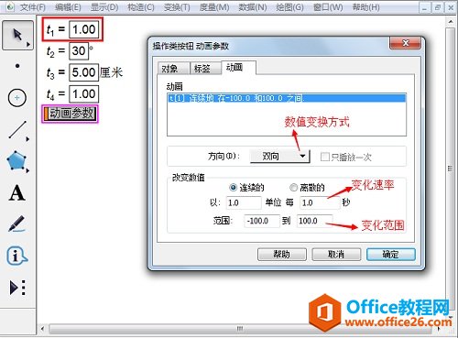Open the 绘图(G) menu
This screenshot has height=338, width=458.
click(289, 7)
